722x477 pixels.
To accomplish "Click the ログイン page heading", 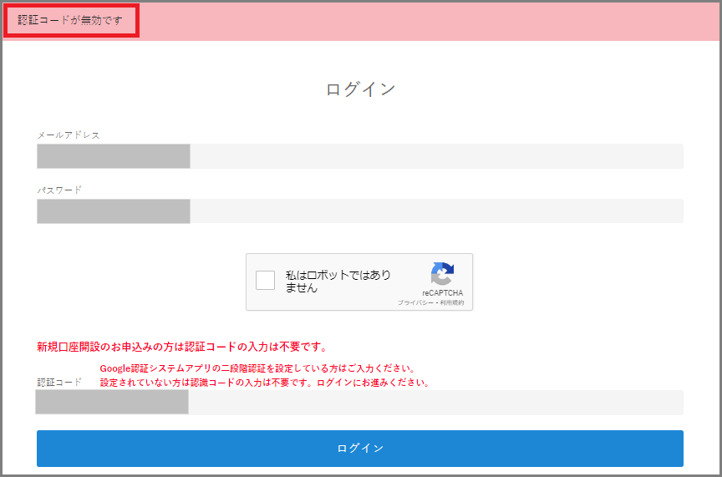I will 360,89.
